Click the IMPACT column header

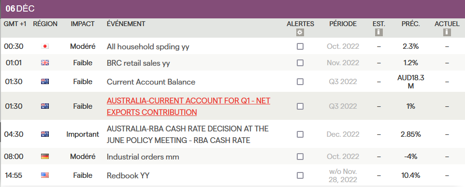(x=83, y=24)
